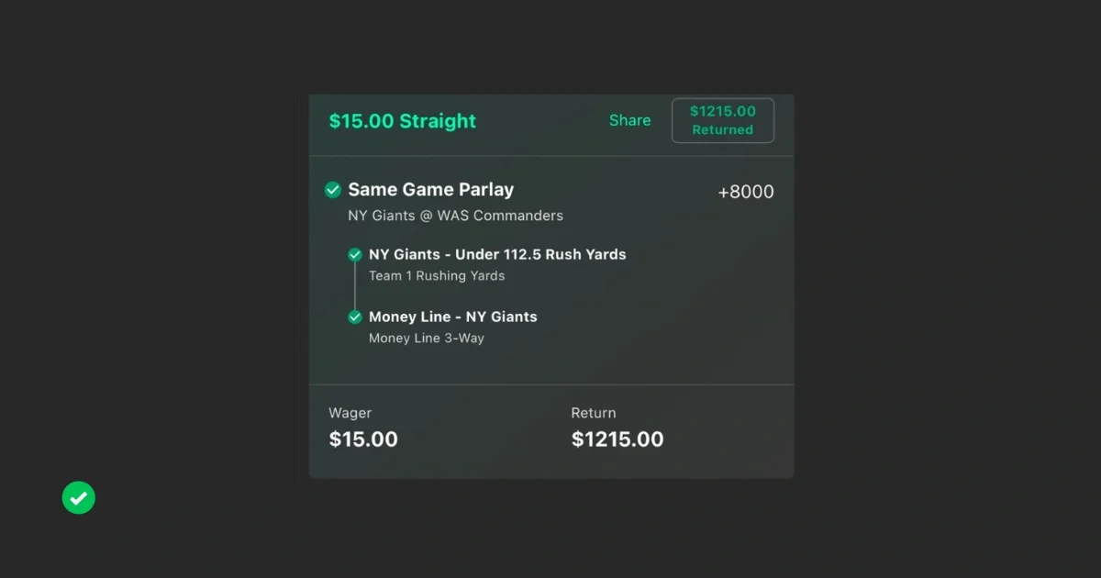Screen dimensions: 1101x578
Task: Expand the NY Giants - Under 112.5 Rush Yards leg
Action: point(497,254)
